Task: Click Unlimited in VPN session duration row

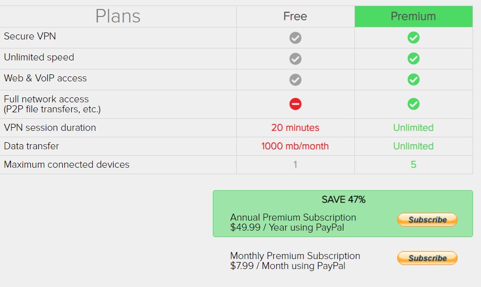Action: (x=414, y=127)
